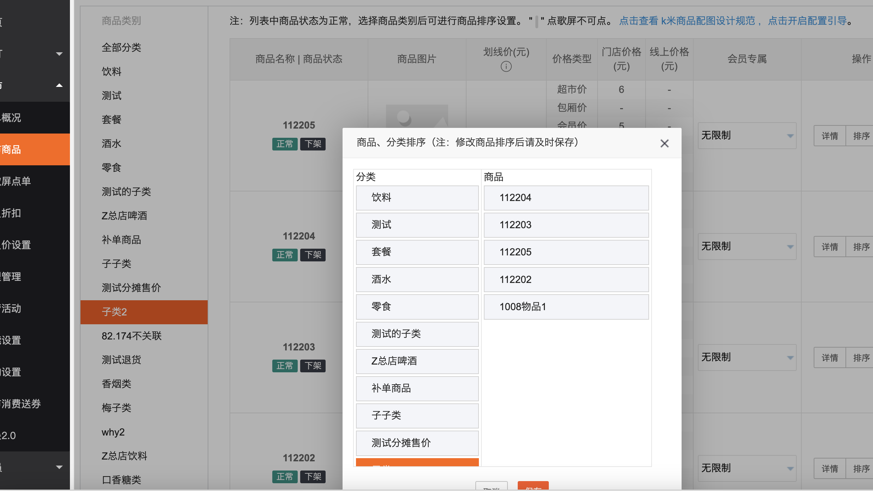Open Z总店啤酒 in the left category sidebar
Image resolution: width=873 pixels, height=491 pixels.
tap(144, 215)
